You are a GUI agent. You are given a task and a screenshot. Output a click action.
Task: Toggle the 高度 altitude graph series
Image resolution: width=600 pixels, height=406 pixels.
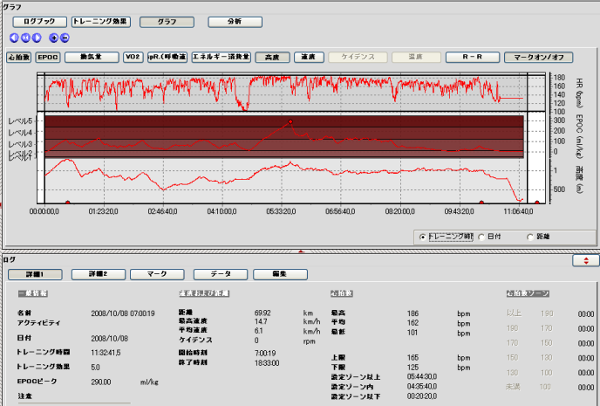click(x=272, y=57)
